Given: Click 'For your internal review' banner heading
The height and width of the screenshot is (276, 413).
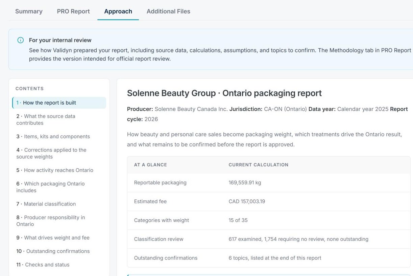Looking at the screenshot, I should coord(60,40).
